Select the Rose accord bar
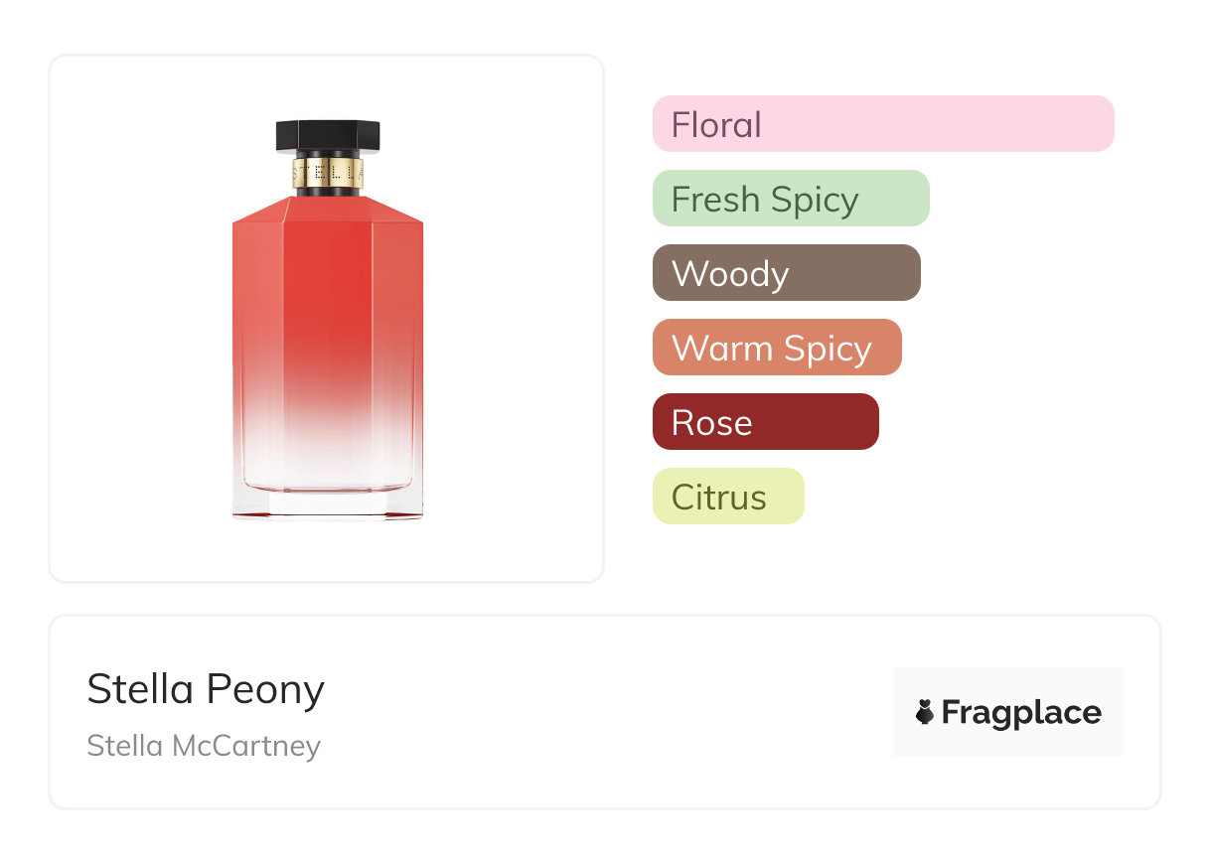The image size is (1210, 858). click(x=766, y=422)
